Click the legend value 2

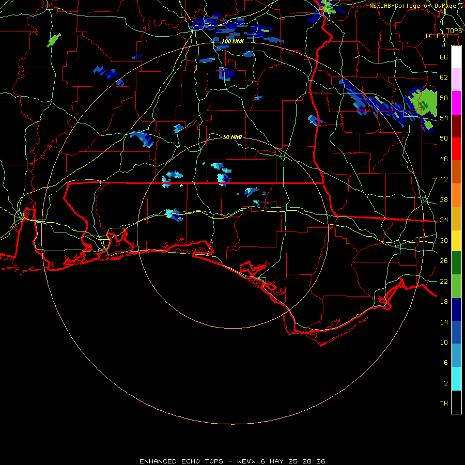445,383
